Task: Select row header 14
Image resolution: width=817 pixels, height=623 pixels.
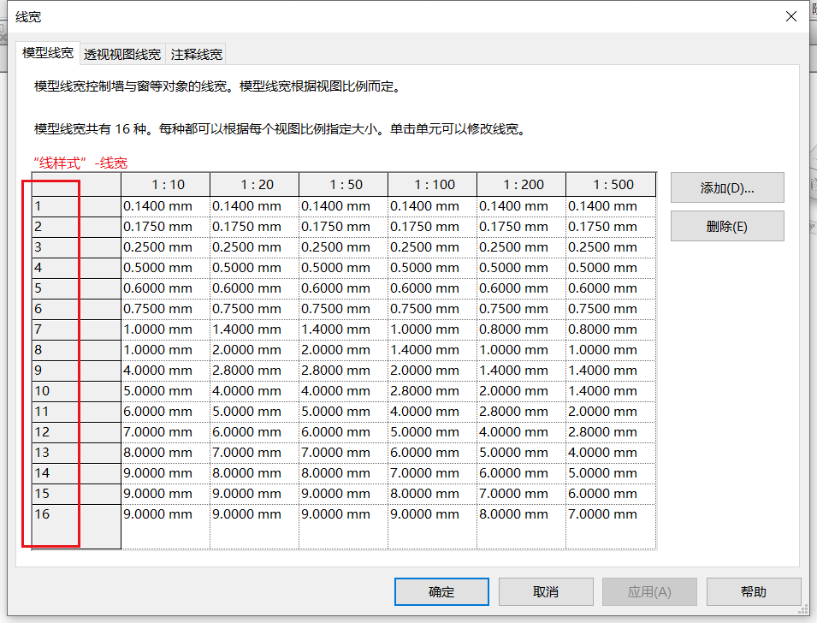Action: tap(77, 473)
